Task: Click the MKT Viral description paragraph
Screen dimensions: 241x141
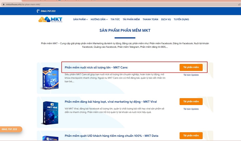Action: (115, 110)
